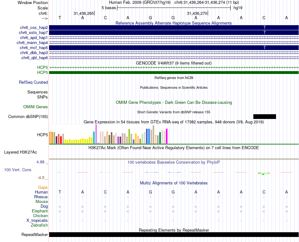The width and height of the screenshot is (299, 242).
Task: Click the T mismatch in chr6_ssto_hap7 row
Action: coord(264,32)
